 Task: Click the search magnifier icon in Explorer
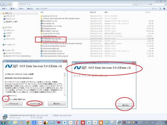point(165,5)
